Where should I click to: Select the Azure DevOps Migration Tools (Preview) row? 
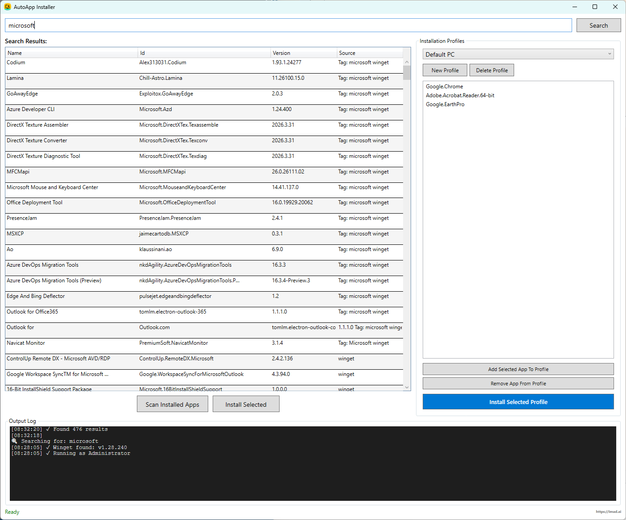point(204,284)
